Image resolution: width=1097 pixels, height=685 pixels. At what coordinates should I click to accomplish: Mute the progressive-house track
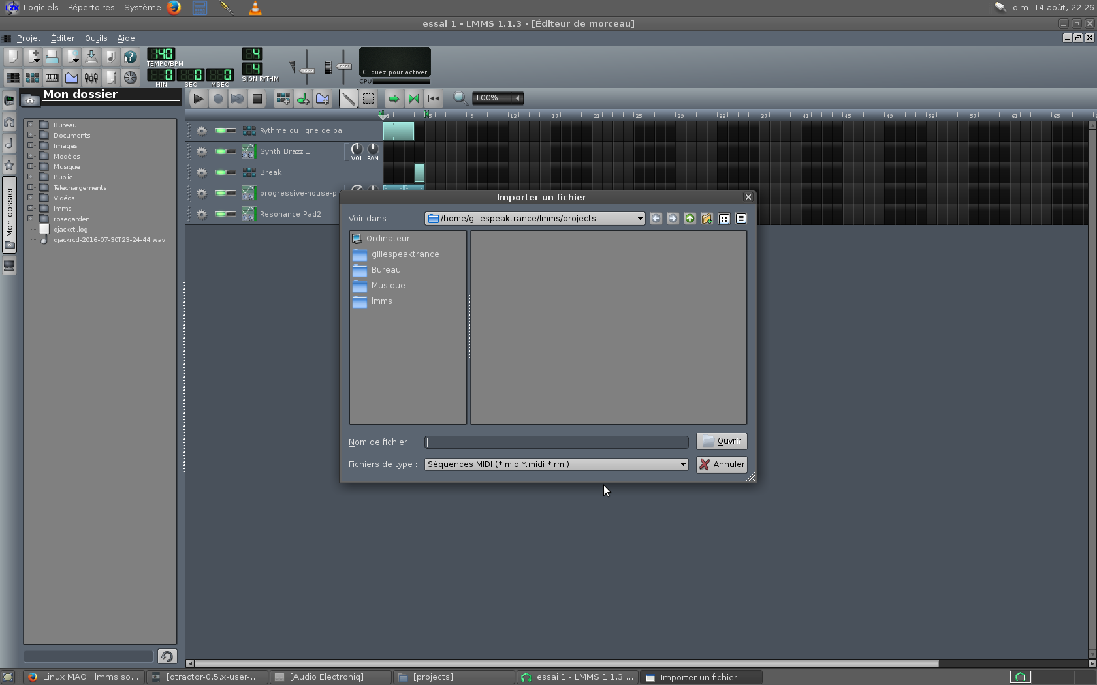[221, 193]
